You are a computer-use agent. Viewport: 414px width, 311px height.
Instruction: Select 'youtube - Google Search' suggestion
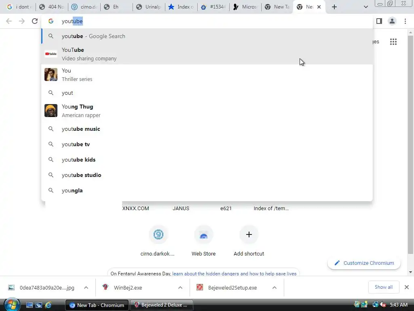pos(207,36)
